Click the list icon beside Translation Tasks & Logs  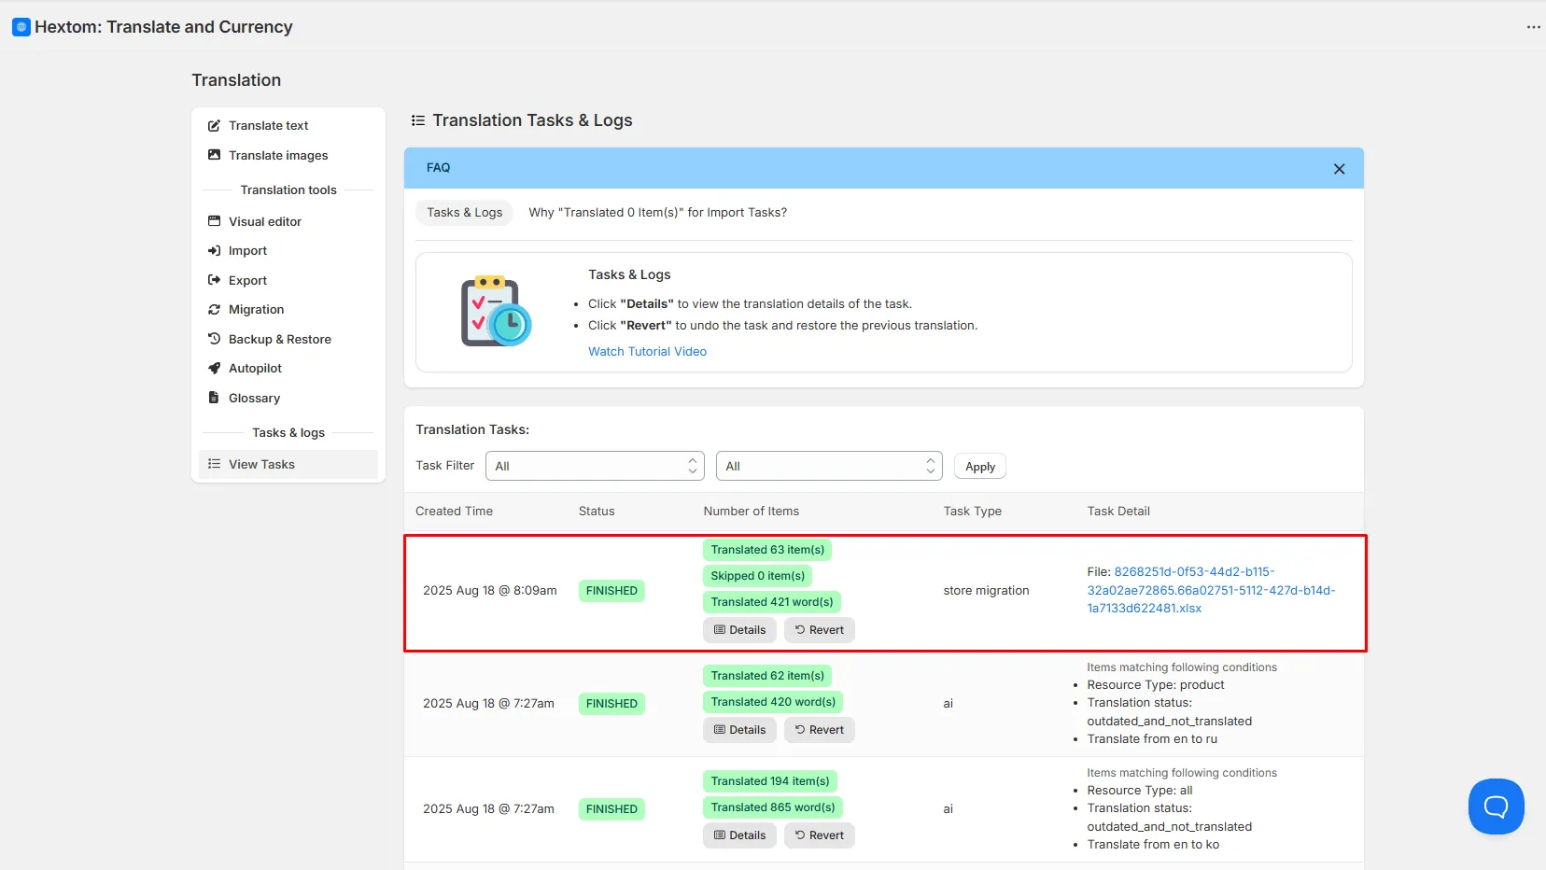[x=418, y=120]
